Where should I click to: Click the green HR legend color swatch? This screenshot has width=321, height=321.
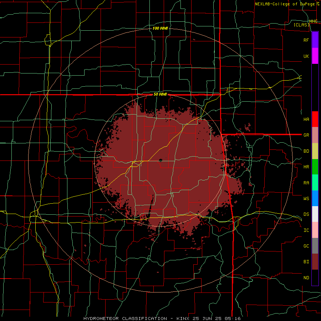tap(315, 167)
